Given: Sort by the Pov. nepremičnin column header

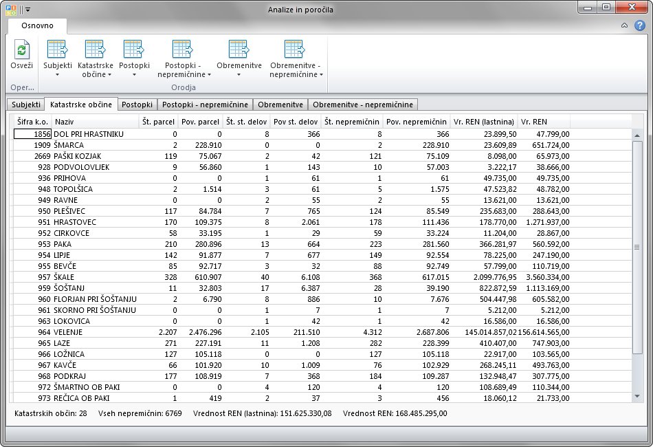Looking at the screenshot, I should pyautogui.click(x=417, y=122).
